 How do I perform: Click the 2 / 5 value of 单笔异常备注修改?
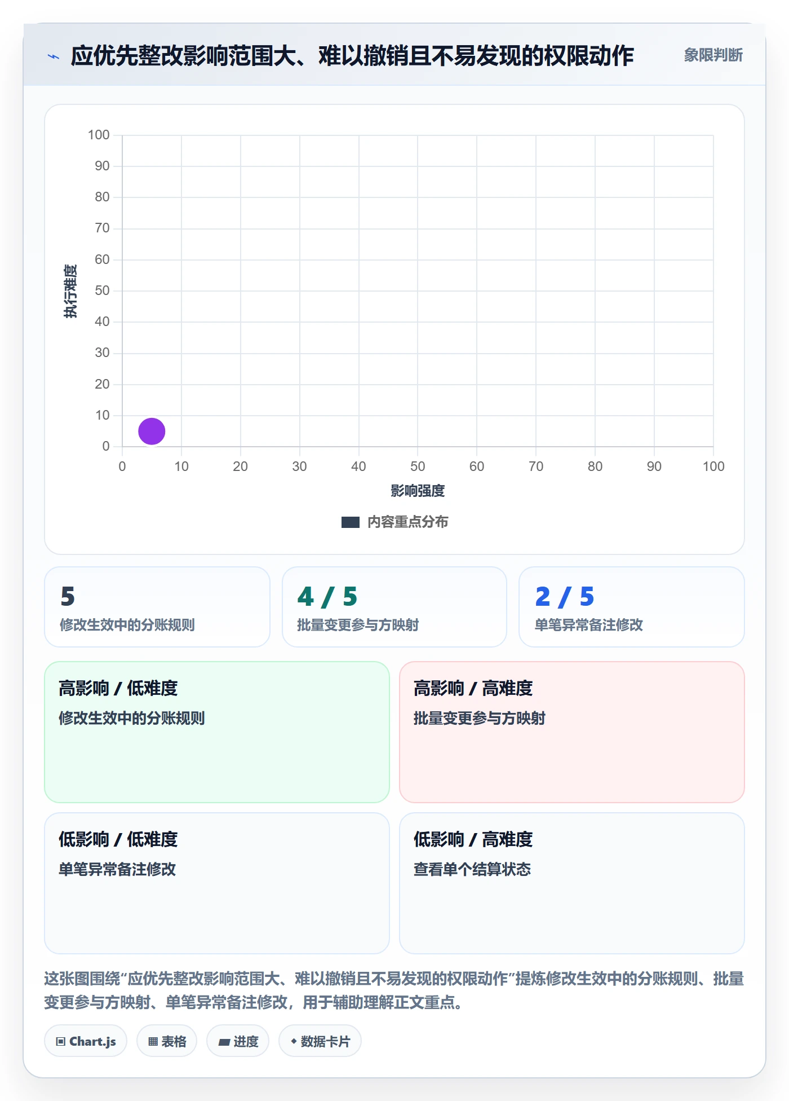[565, 597]
